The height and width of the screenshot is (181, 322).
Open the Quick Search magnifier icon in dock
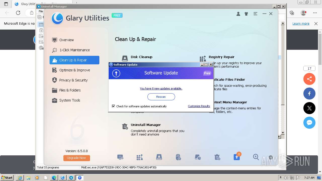(256, 157)
